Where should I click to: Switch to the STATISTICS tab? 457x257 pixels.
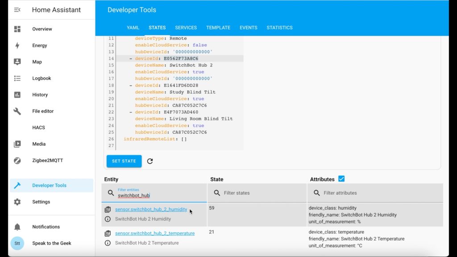click(279, 28)
